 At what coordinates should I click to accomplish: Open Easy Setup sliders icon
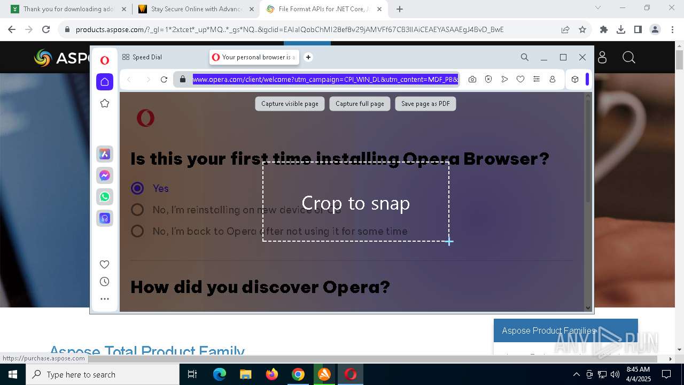coord(537,79)
